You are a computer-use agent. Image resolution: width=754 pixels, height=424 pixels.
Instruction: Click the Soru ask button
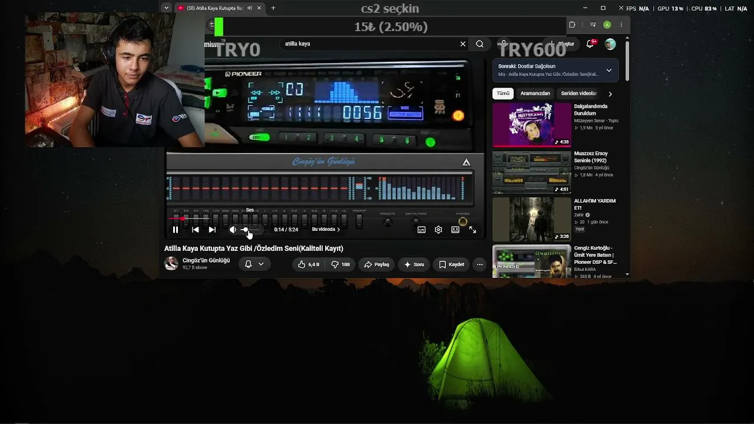pos(414,264)
